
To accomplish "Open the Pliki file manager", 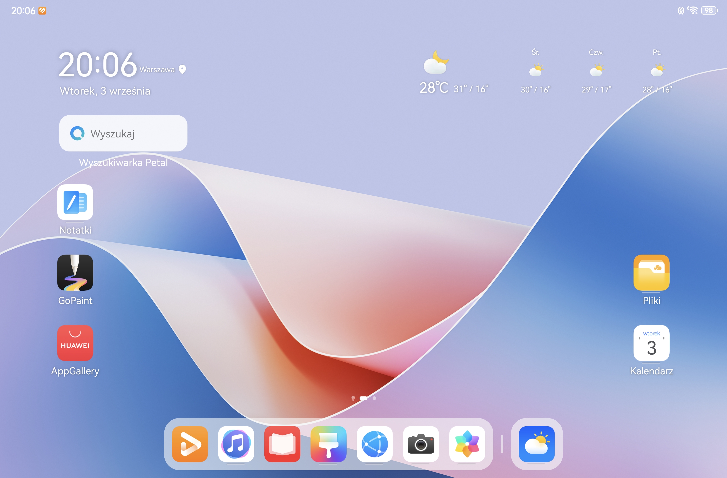I will click(651, 273).
